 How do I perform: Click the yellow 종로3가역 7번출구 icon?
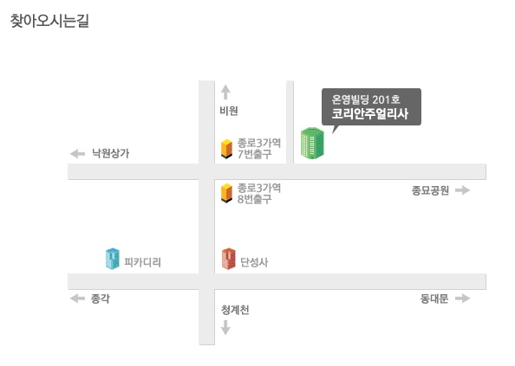click(x=226, y=149)
